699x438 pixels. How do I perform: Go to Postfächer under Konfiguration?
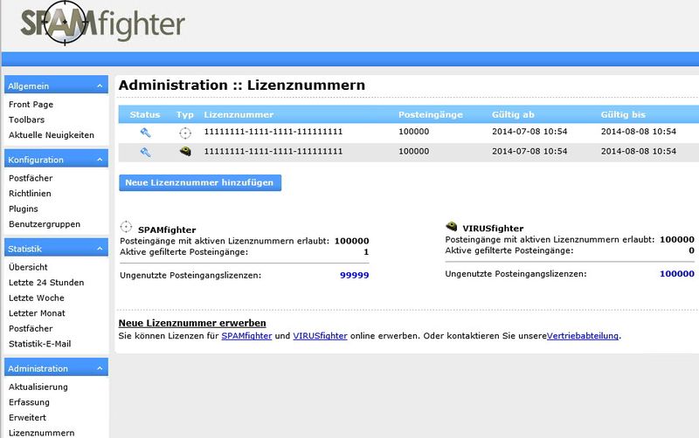(31, 178)
